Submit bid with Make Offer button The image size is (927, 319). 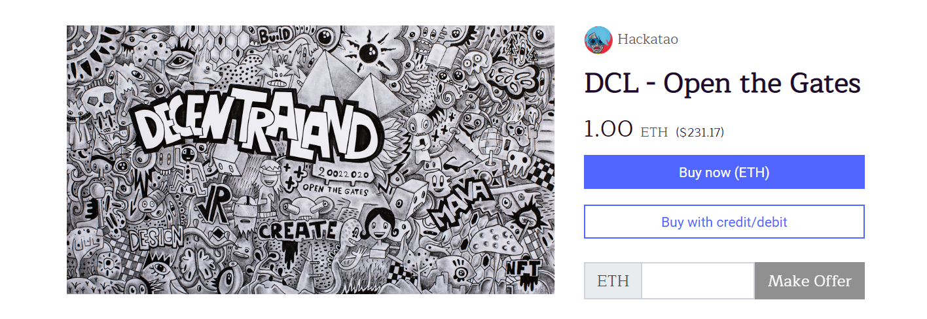click(x=810, y=281)
